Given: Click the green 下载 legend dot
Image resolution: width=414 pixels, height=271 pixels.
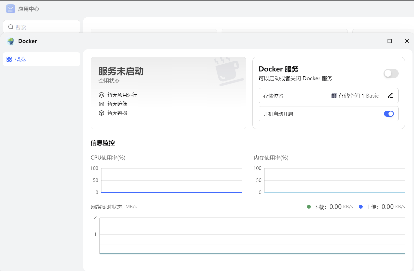Looking at the screenshot, I should coord(309,206).
